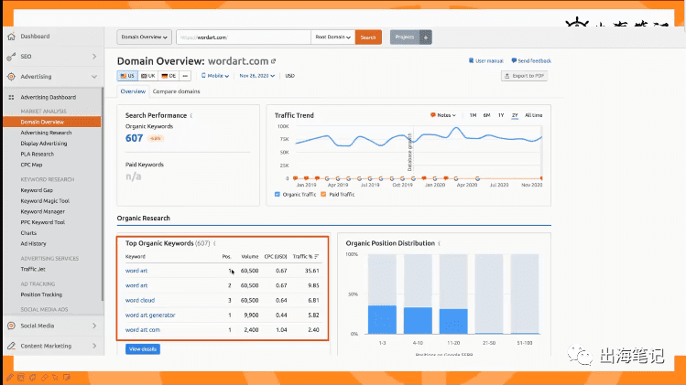Collapse the Advertising sidebar section
The image size is (686, 385).
coord(94,77)
